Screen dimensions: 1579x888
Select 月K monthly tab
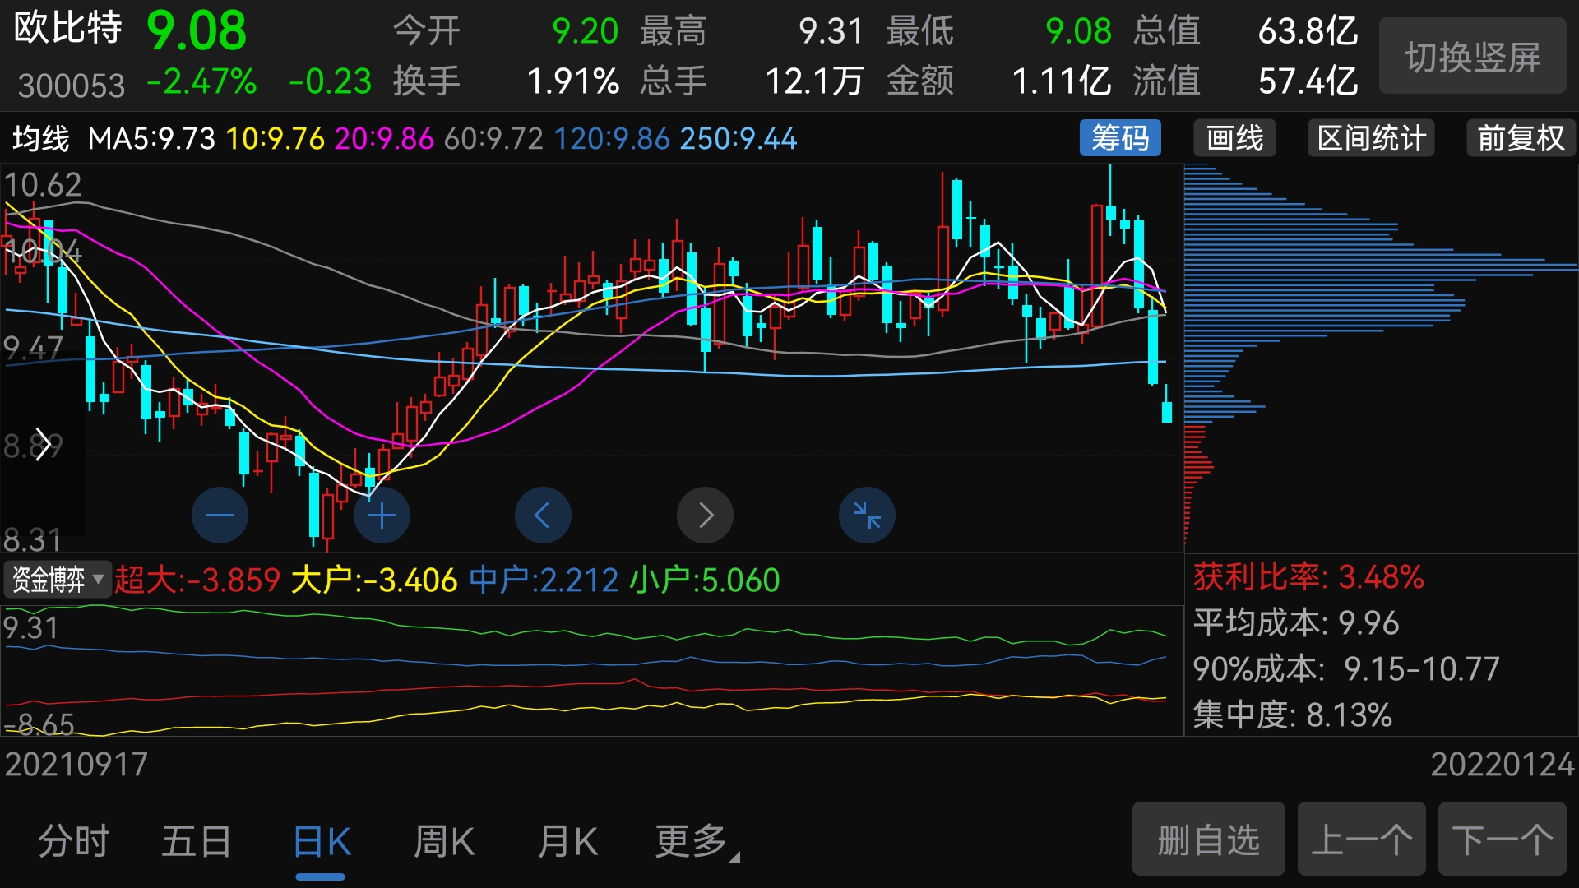click(567, 842)
